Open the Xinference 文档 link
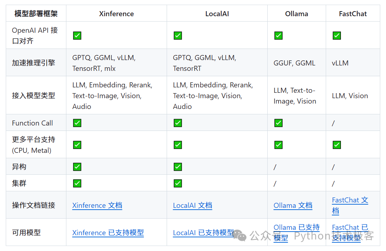Screen dimensions: 386x251 [97, 205]
